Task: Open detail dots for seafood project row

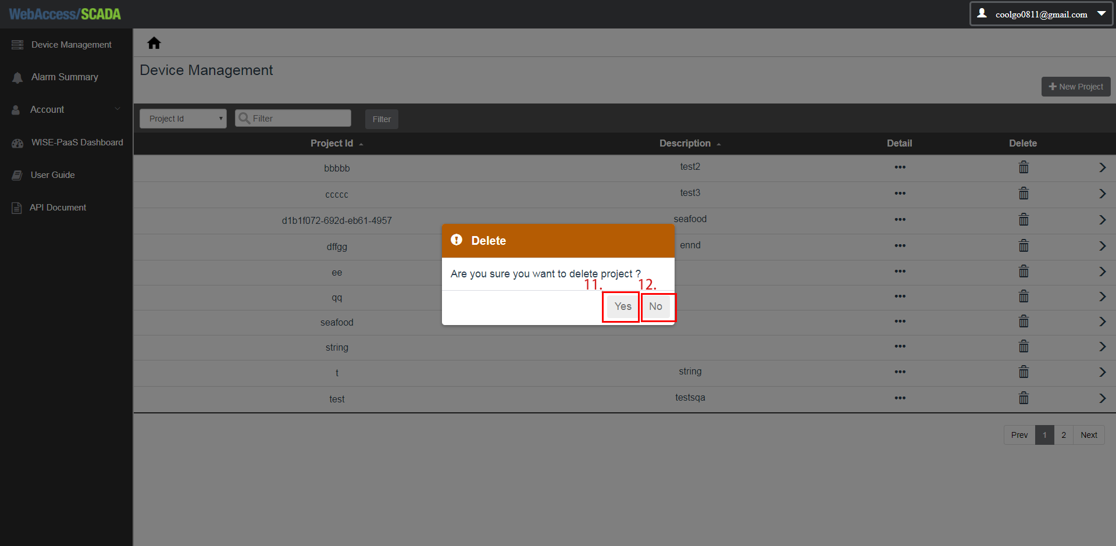Action: [900, 321]
